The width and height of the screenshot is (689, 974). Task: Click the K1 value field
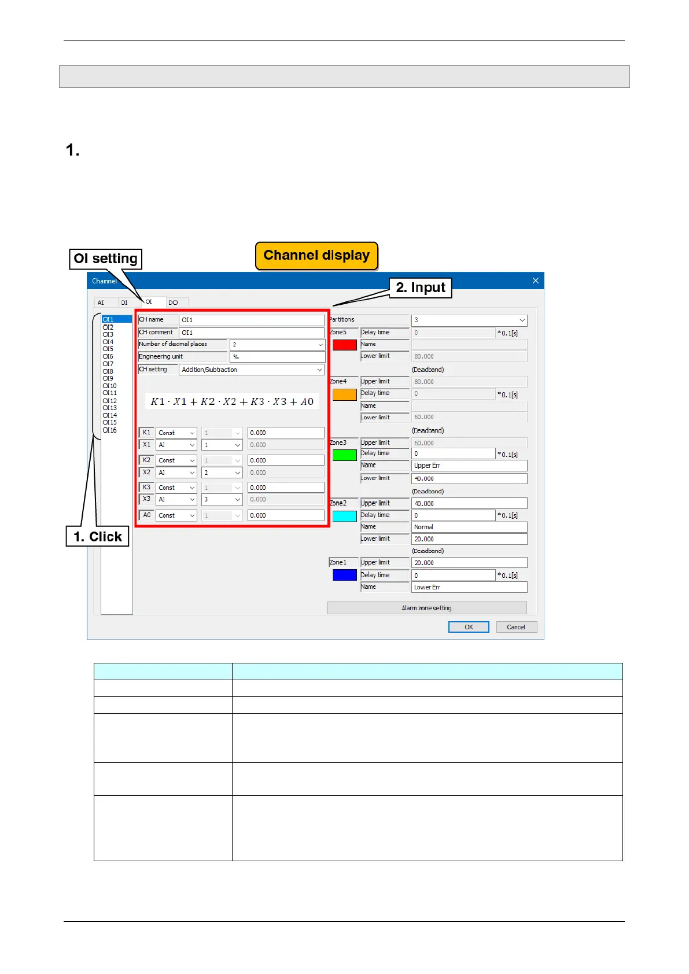point(286,433)
